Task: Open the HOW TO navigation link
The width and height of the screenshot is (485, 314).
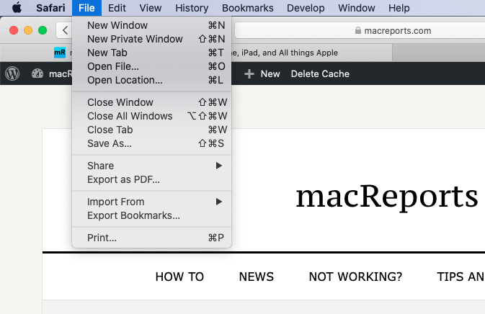Action: 179,277
